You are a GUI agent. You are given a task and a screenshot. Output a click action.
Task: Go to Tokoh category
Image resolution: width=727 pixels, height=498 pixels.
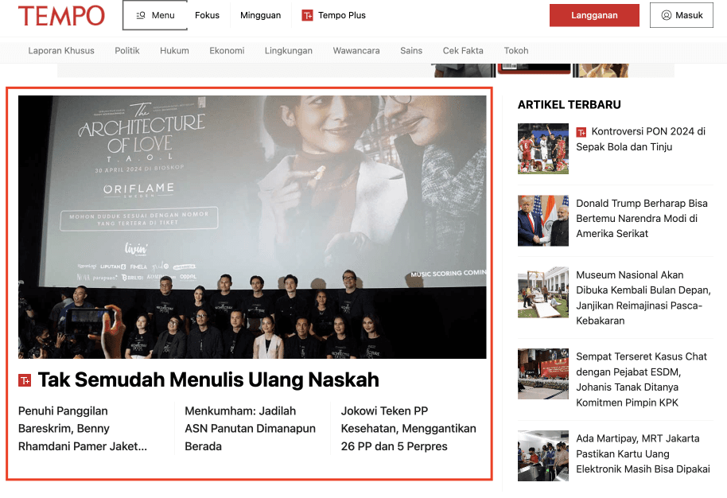pyautogui.click(x=516, y=51)
